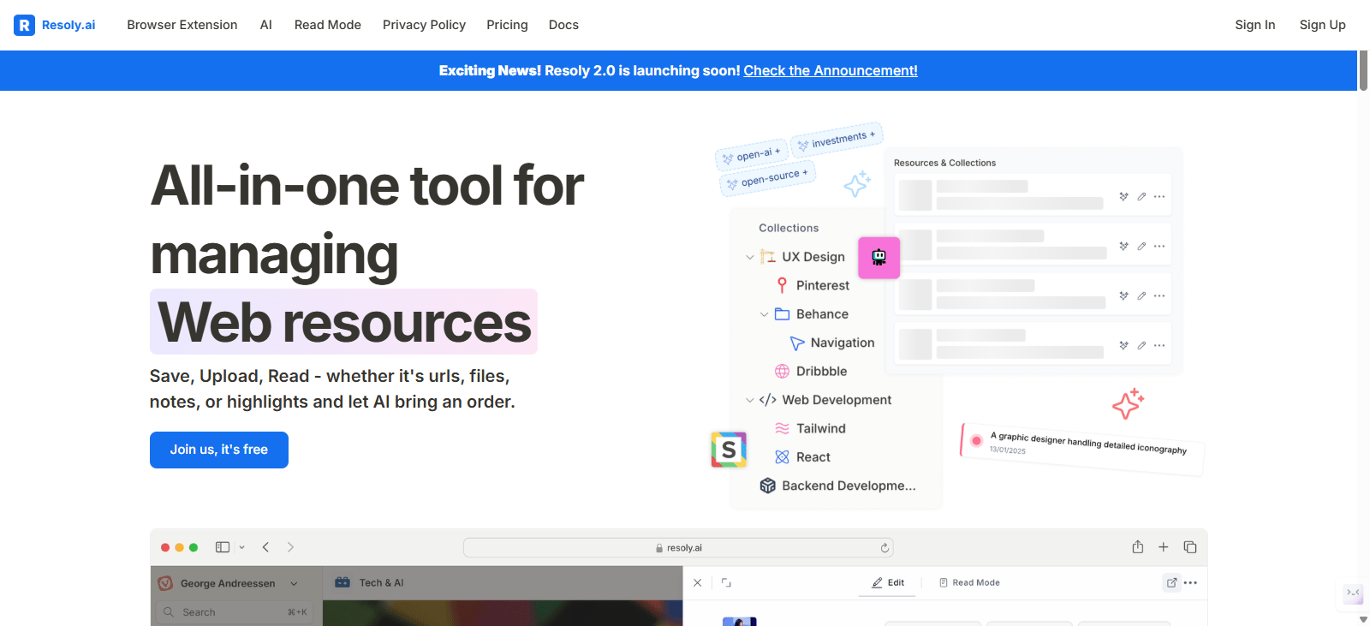Screen dimensions: 1370x626
Task: Open the Pricing menu item
Action: click(507, 25)
